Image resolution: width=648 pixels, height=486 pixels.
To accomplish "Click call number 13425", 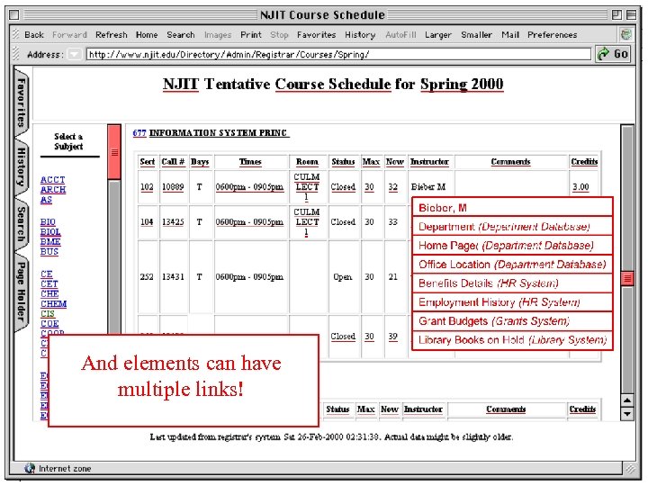I will pyautogui.click(x=173, y=222).
